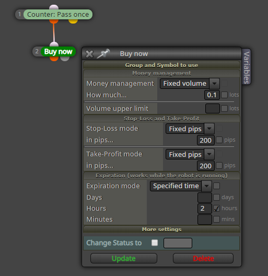Screen dimensions: 268x276
Task: Click the Change Status to value box
Action: 178,243
